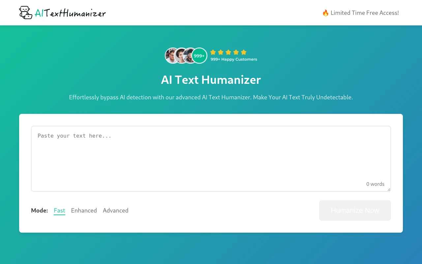
Task: Click the 999+ customer count badge
Action: tap(199, 55)
